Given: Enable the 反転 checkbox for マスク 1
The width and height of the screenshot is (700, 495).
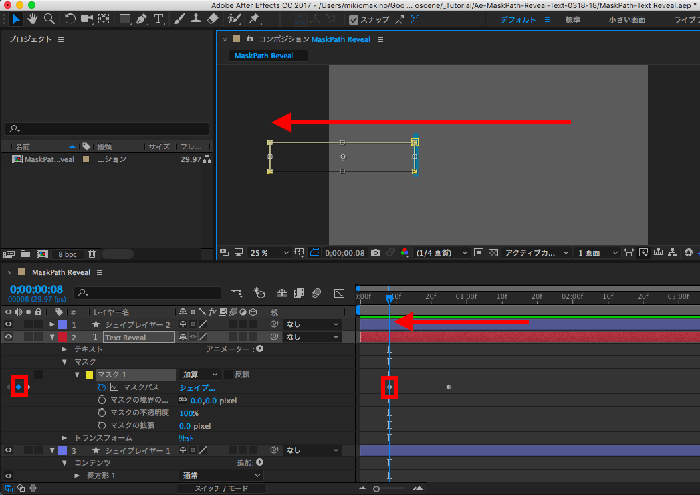Looking at the screenshot, I should tap(229, 375).
